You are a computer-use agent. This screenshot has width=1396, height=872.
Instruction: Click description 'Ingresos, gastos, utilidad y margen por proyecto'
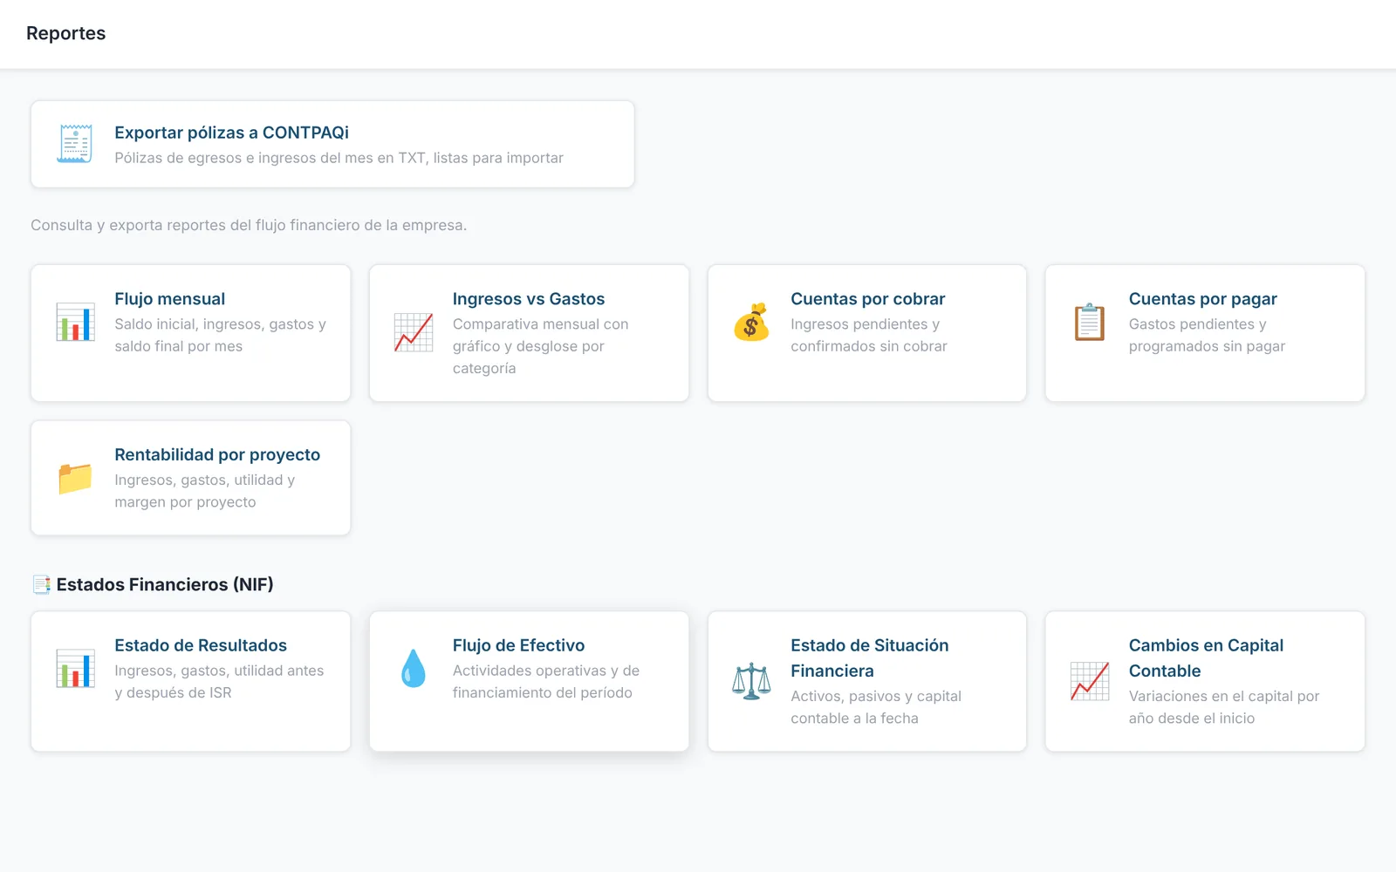pyautogui.click(x=205, y=491)
